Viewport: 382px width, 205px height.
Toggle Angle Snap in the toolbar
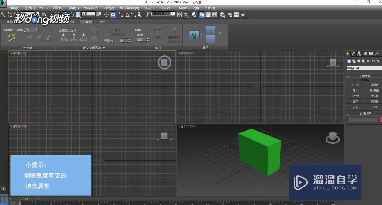click(x=127, y=15)
